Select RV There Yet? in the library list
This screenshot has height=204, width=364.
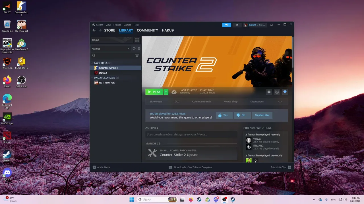pos(116,83)
